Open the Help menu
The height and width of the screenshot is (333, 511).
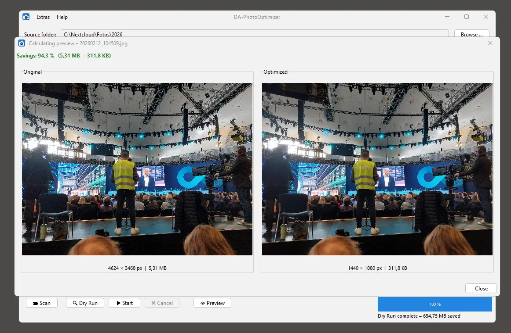click(x=62, y=17)
